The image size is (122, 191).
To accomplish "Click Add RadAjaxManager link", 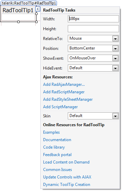I will [x=64, y=84].
